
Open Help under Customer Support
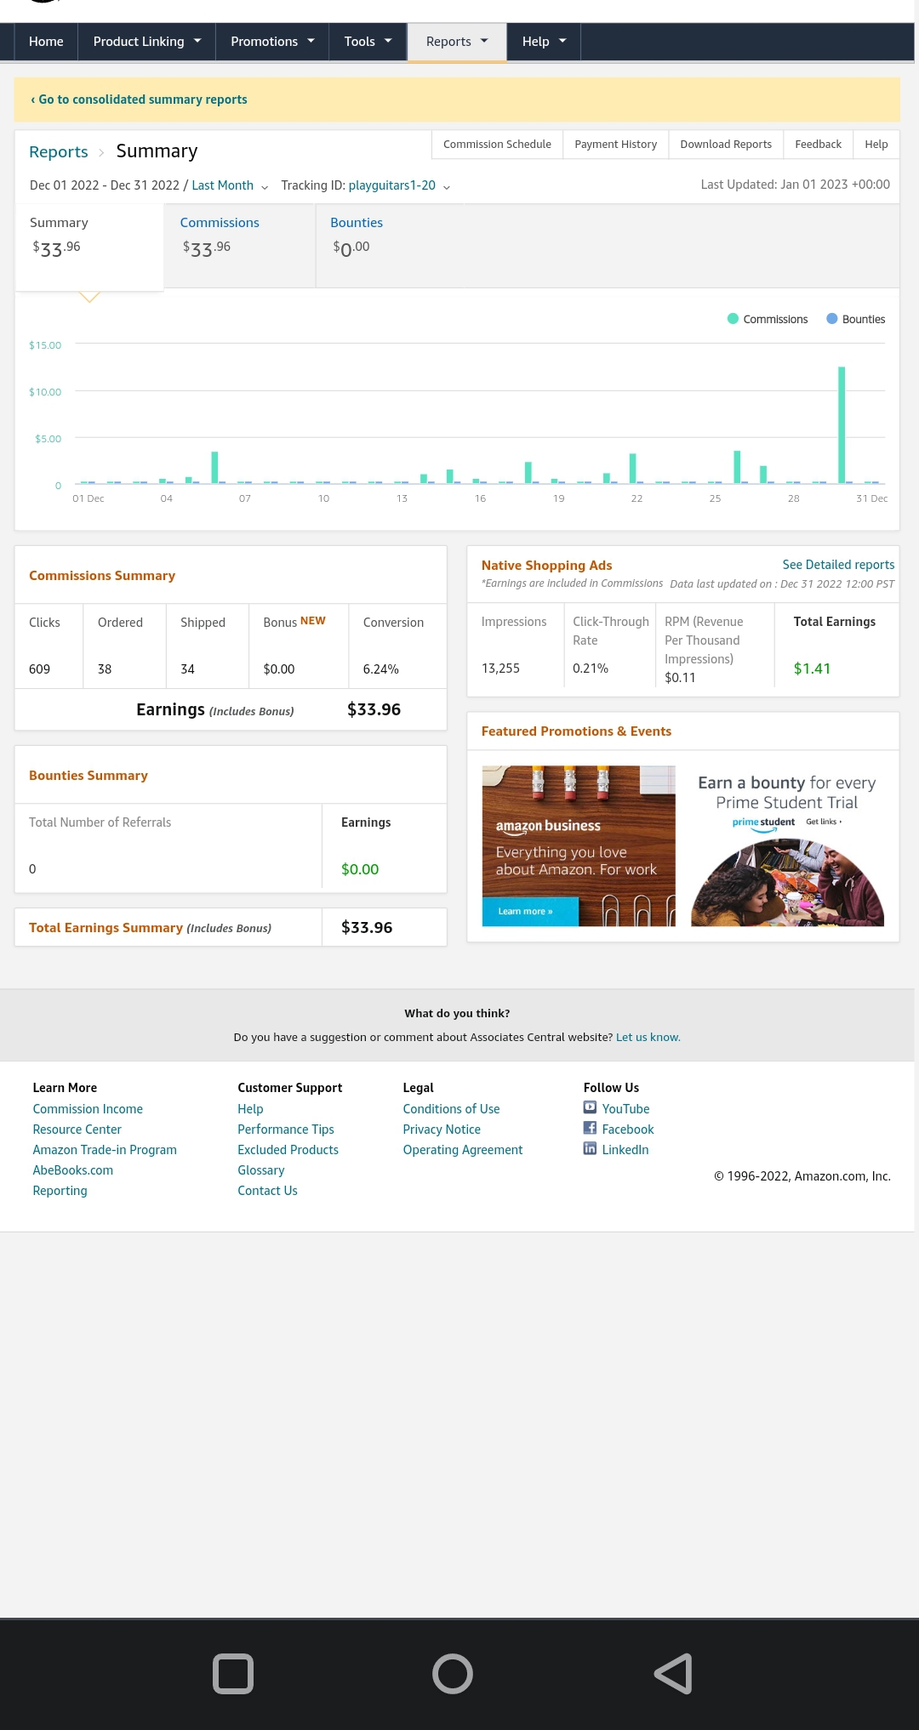tap(250, 1109)
